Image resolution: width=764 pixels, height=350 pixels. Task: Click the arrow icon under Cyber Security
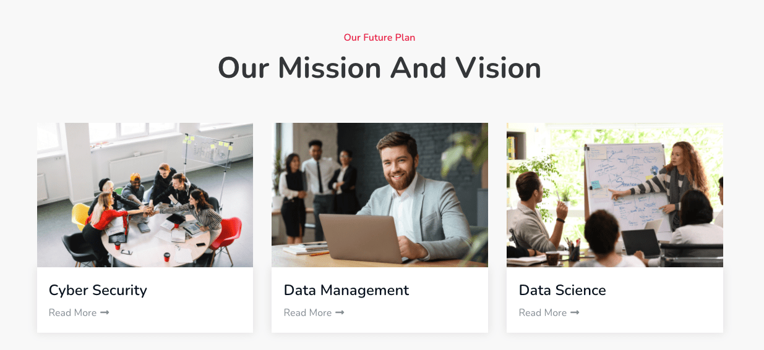[105, 312]
